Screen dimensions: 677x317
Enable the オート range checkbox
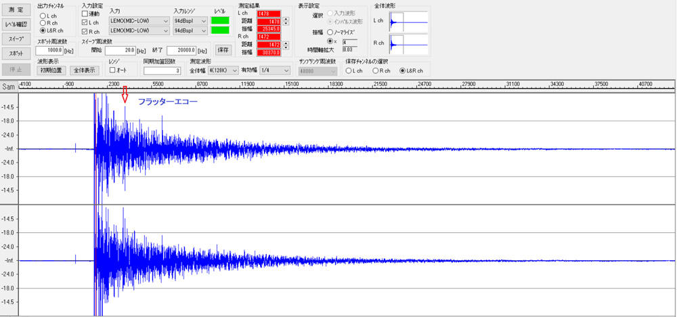point(113,70)
